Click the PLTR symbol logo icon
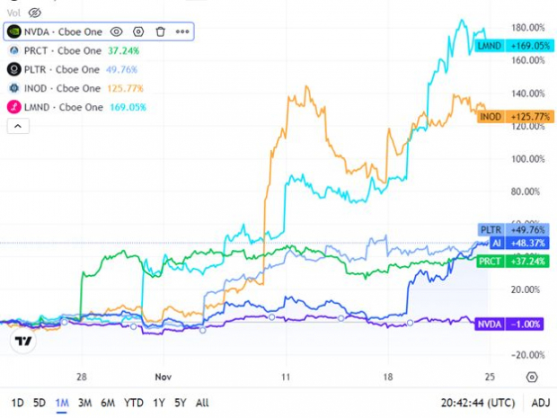 14,69
